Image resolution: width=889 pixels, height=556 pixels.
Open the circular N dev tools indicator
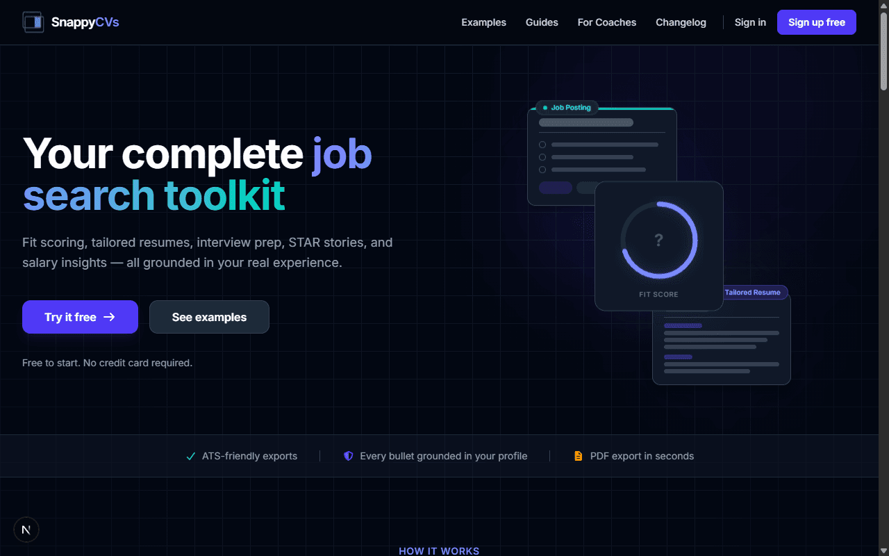pos(26,529)
